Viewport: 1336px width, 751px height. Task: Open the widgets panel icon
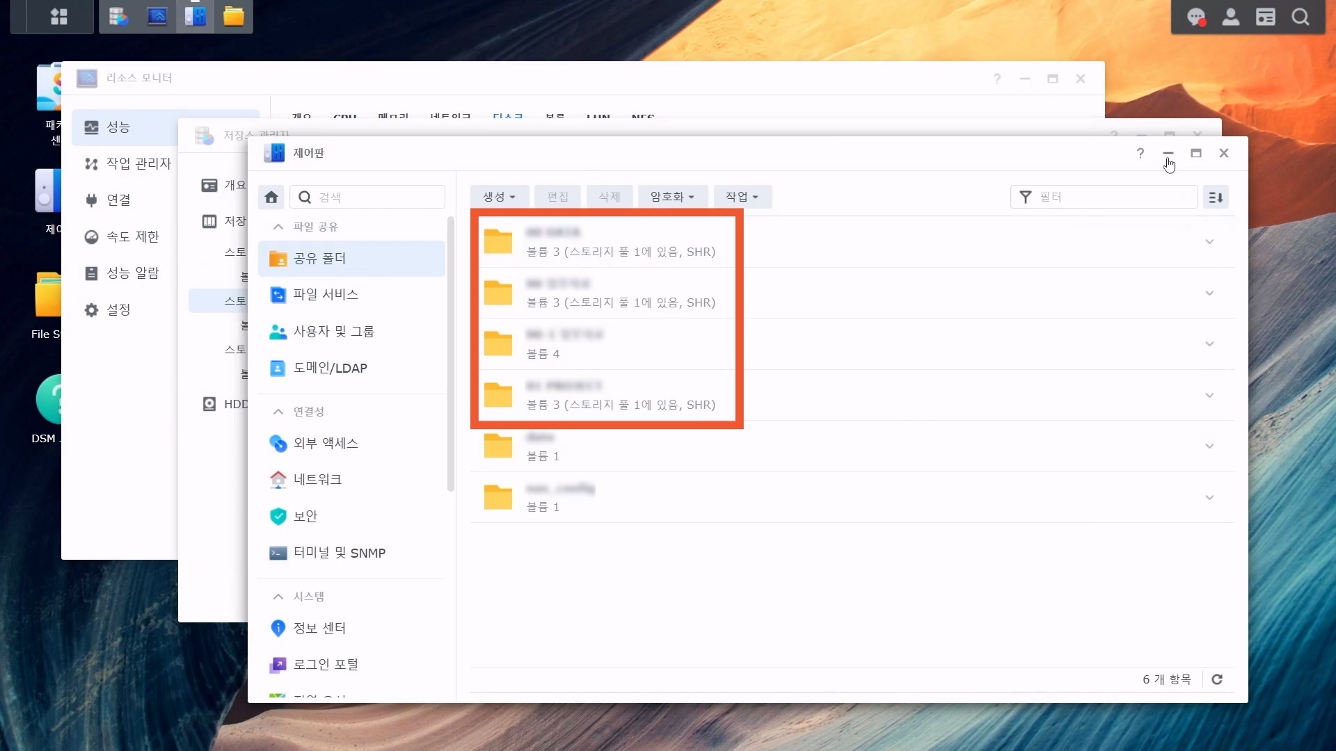[x=1266, y=17]
